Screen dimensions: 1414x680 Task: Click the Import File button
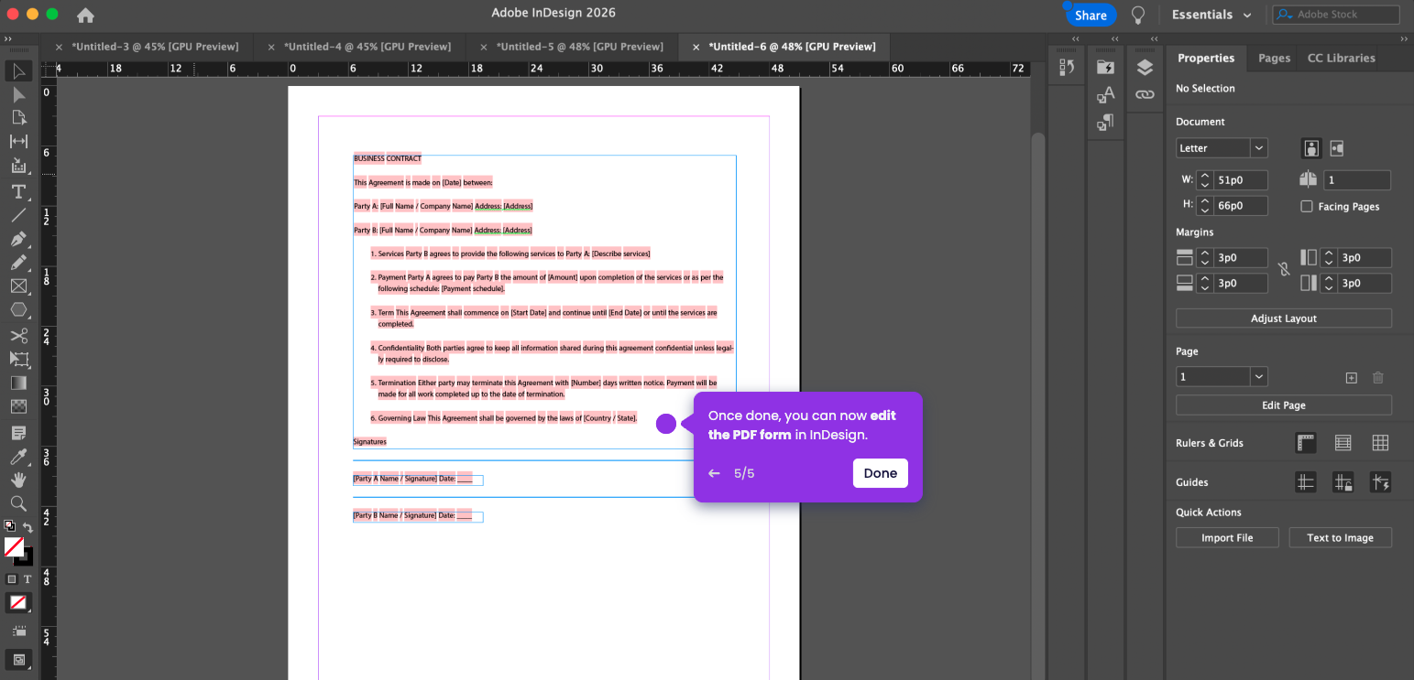[1227, 538]
